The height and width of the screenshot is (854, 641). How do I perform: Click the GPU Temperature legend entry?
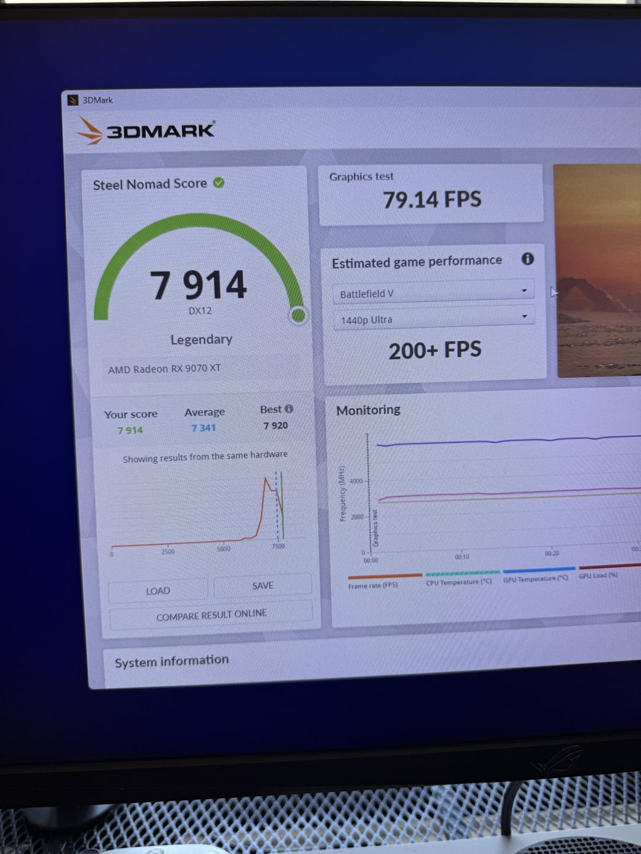[x=538, y=575]
